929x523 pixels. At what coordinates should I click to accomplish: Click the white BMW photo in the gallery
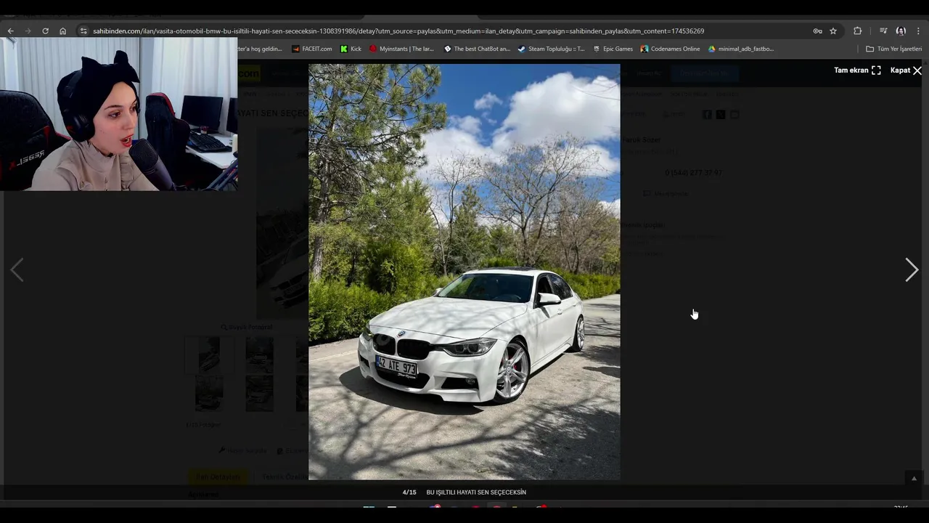[464, 272]
